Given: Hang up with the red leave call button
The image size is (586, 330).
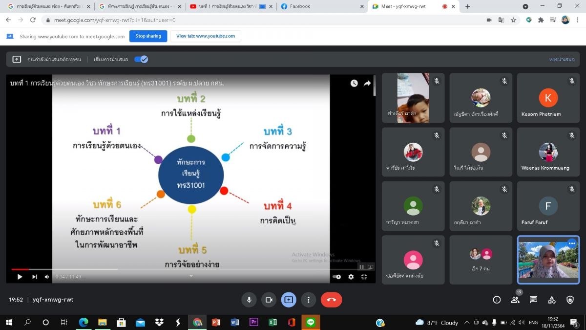Looking at the screenshot, I should coord(331,300).
